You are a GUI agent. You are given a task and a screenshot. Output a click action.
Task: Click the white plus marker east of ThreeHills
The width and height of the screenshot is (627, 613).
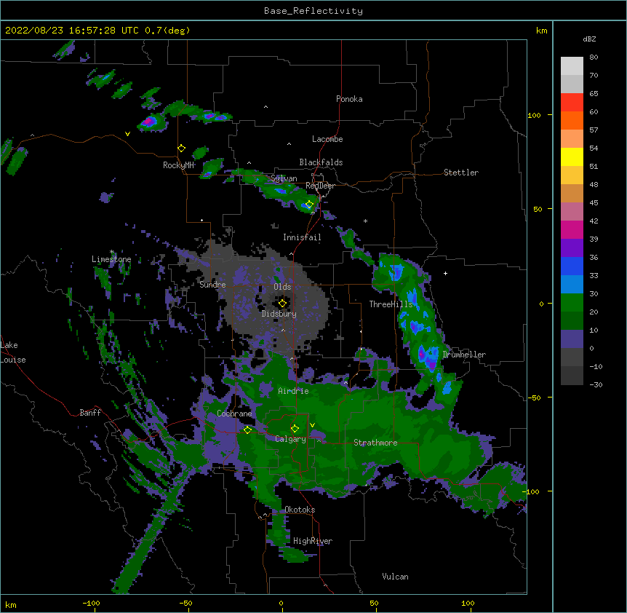click(x=445, y=273)
